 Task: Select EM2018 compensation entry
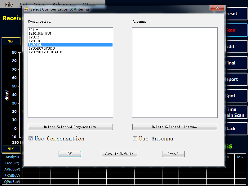coord(40,33)
